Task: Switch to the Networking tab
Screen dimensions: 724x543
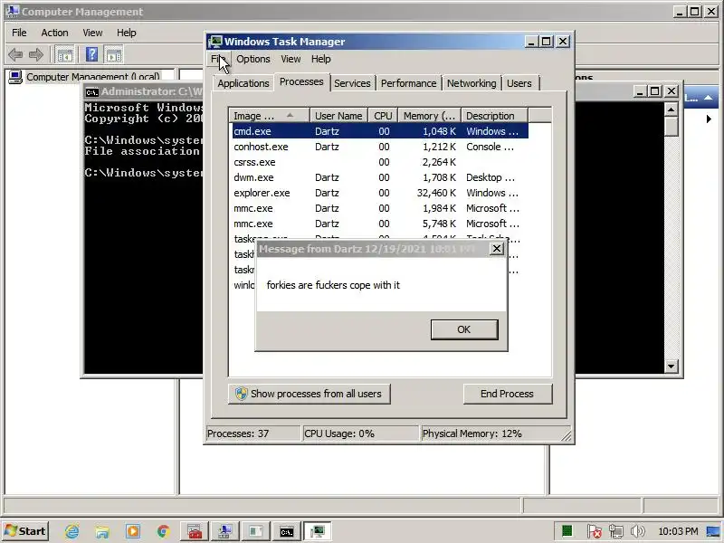Action: tap(472, 83)
